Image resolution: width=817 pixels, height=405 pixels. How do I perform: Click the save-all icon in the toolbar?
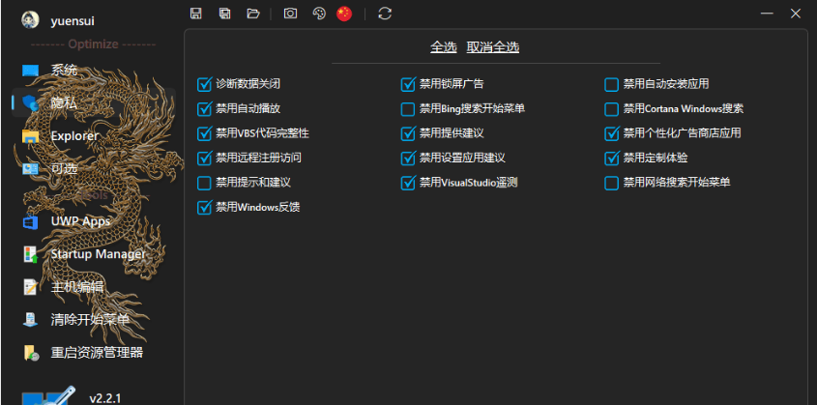pyautogui.click(x=224, y=14)
